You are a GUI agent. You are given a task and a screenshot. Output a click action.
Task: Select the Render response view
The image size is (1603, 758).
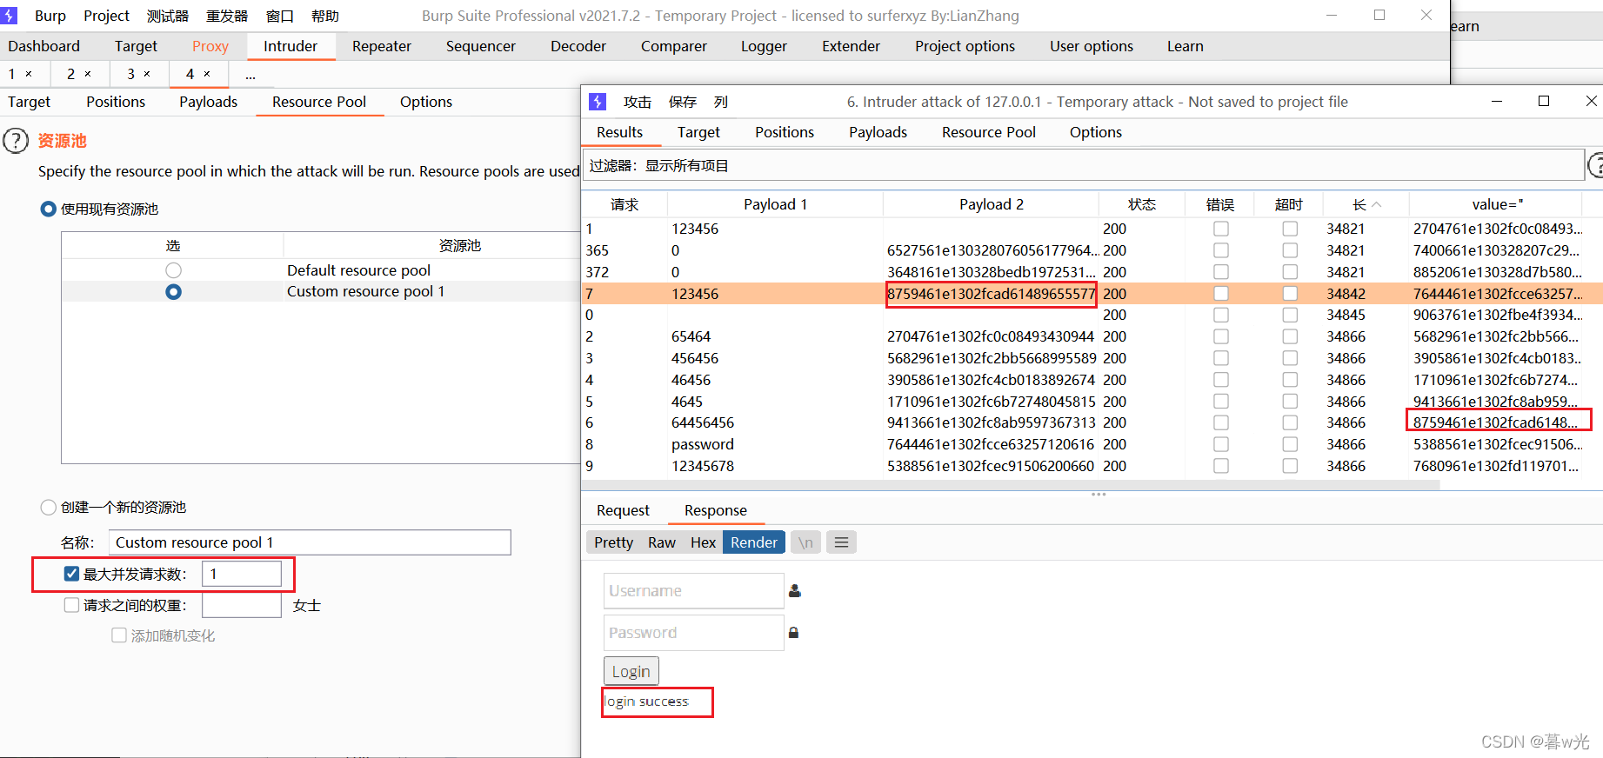754,542
